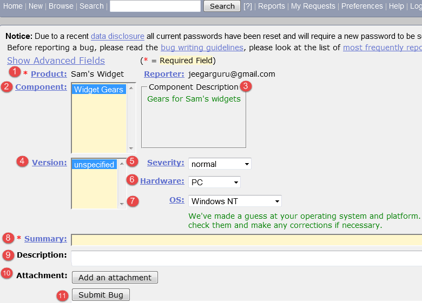Expand the OS selection dropdown
The width and height of the screenshot is (422, 303).
(235, 201)
